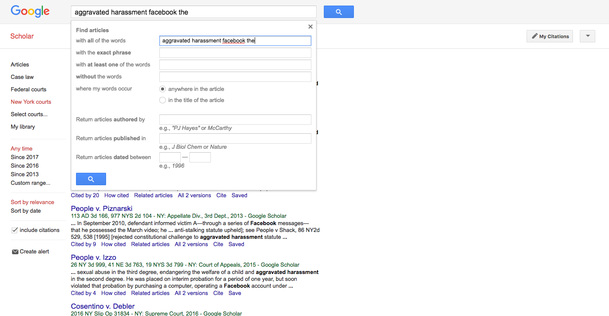Select the 'anywhere in the article' radio button

click(x=162, y=89)
